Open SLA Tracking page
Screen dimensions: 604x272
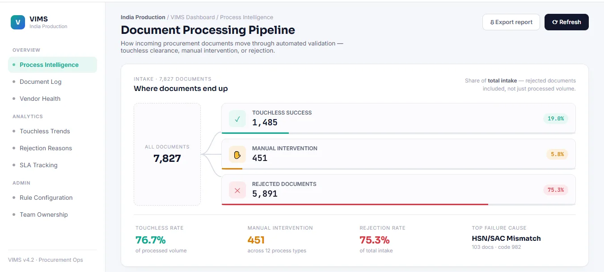tap(52, 165)
